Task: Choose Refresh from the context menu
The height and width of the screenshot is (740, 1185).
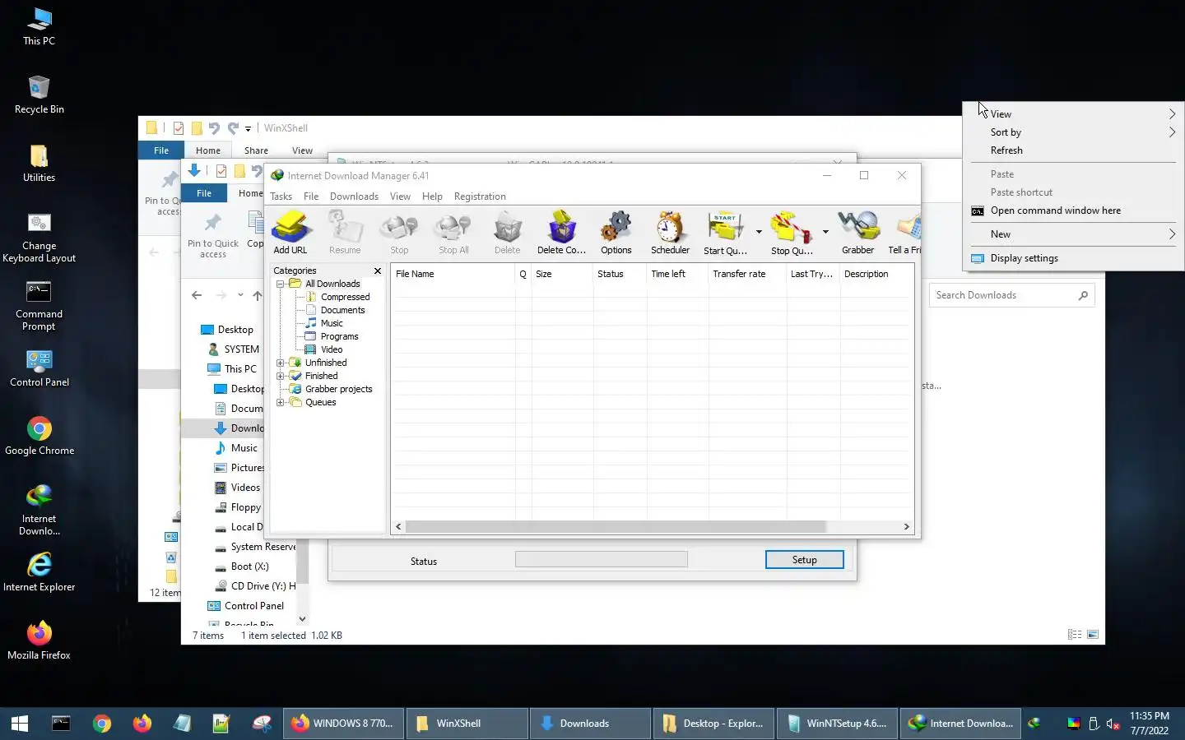Action: (1074, 150)
